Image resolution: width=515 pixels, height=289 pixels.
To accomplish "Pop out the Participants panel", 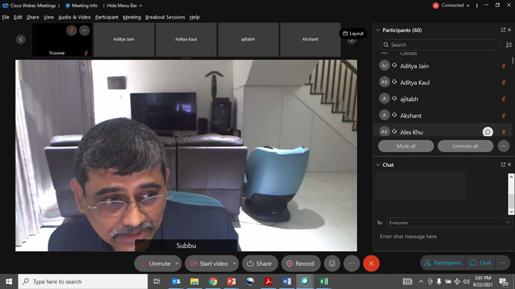I will [x=503, y=30].
